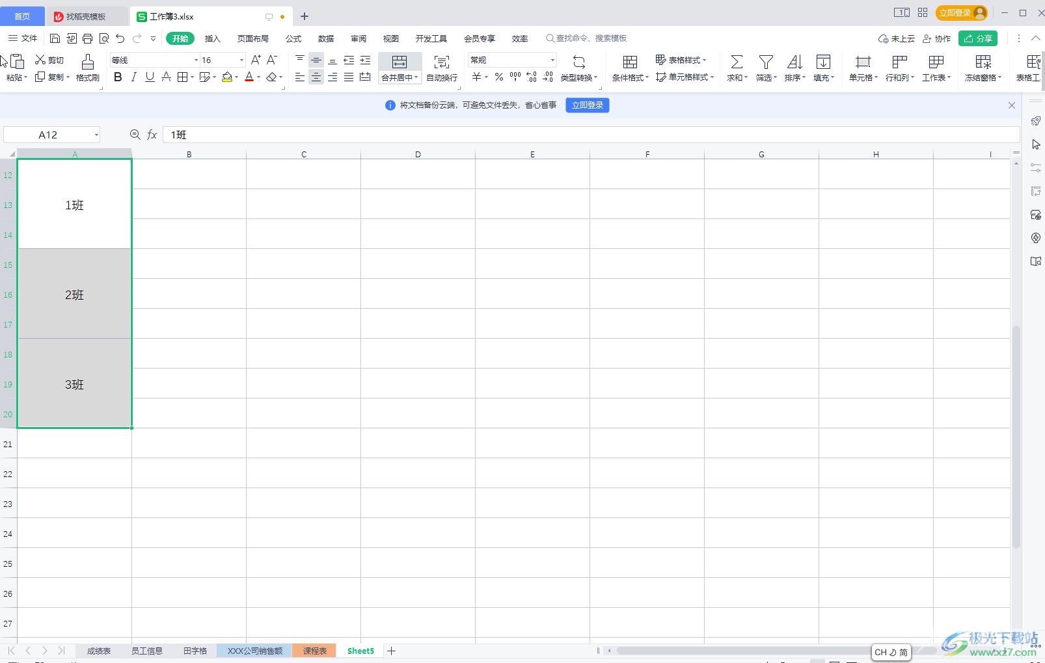Toggle strikethrough text style icon
Viewport: 1045px width, 663px height.
pos(166,77)
